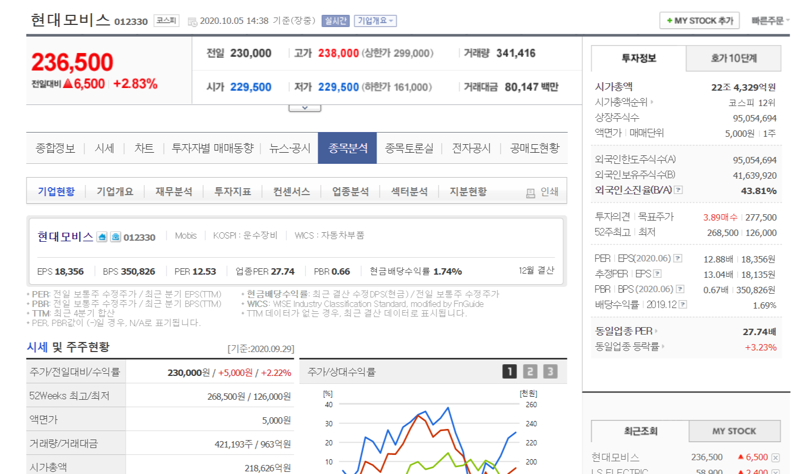Select the 기업현황 sub-tab
The image size is (805, 474).
(56, 191)
